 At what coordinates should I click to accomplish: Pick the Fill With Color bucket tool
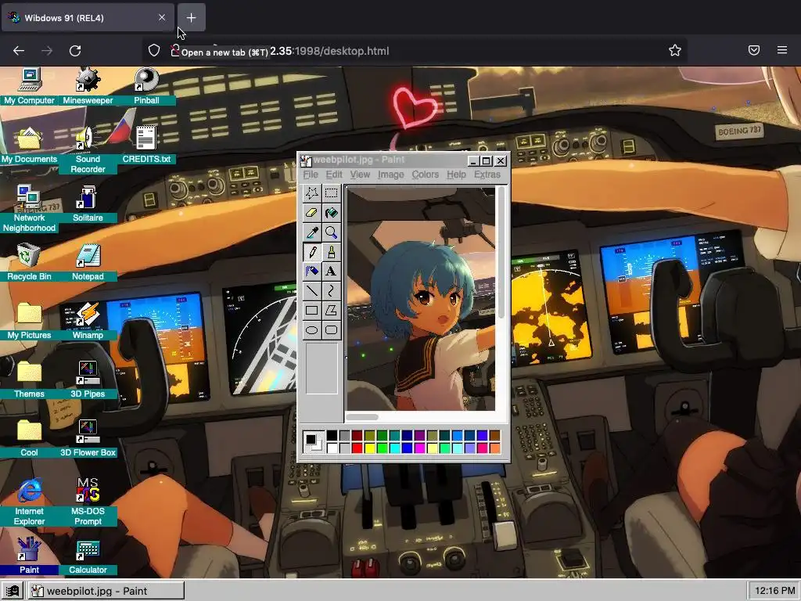pos(331,213)
